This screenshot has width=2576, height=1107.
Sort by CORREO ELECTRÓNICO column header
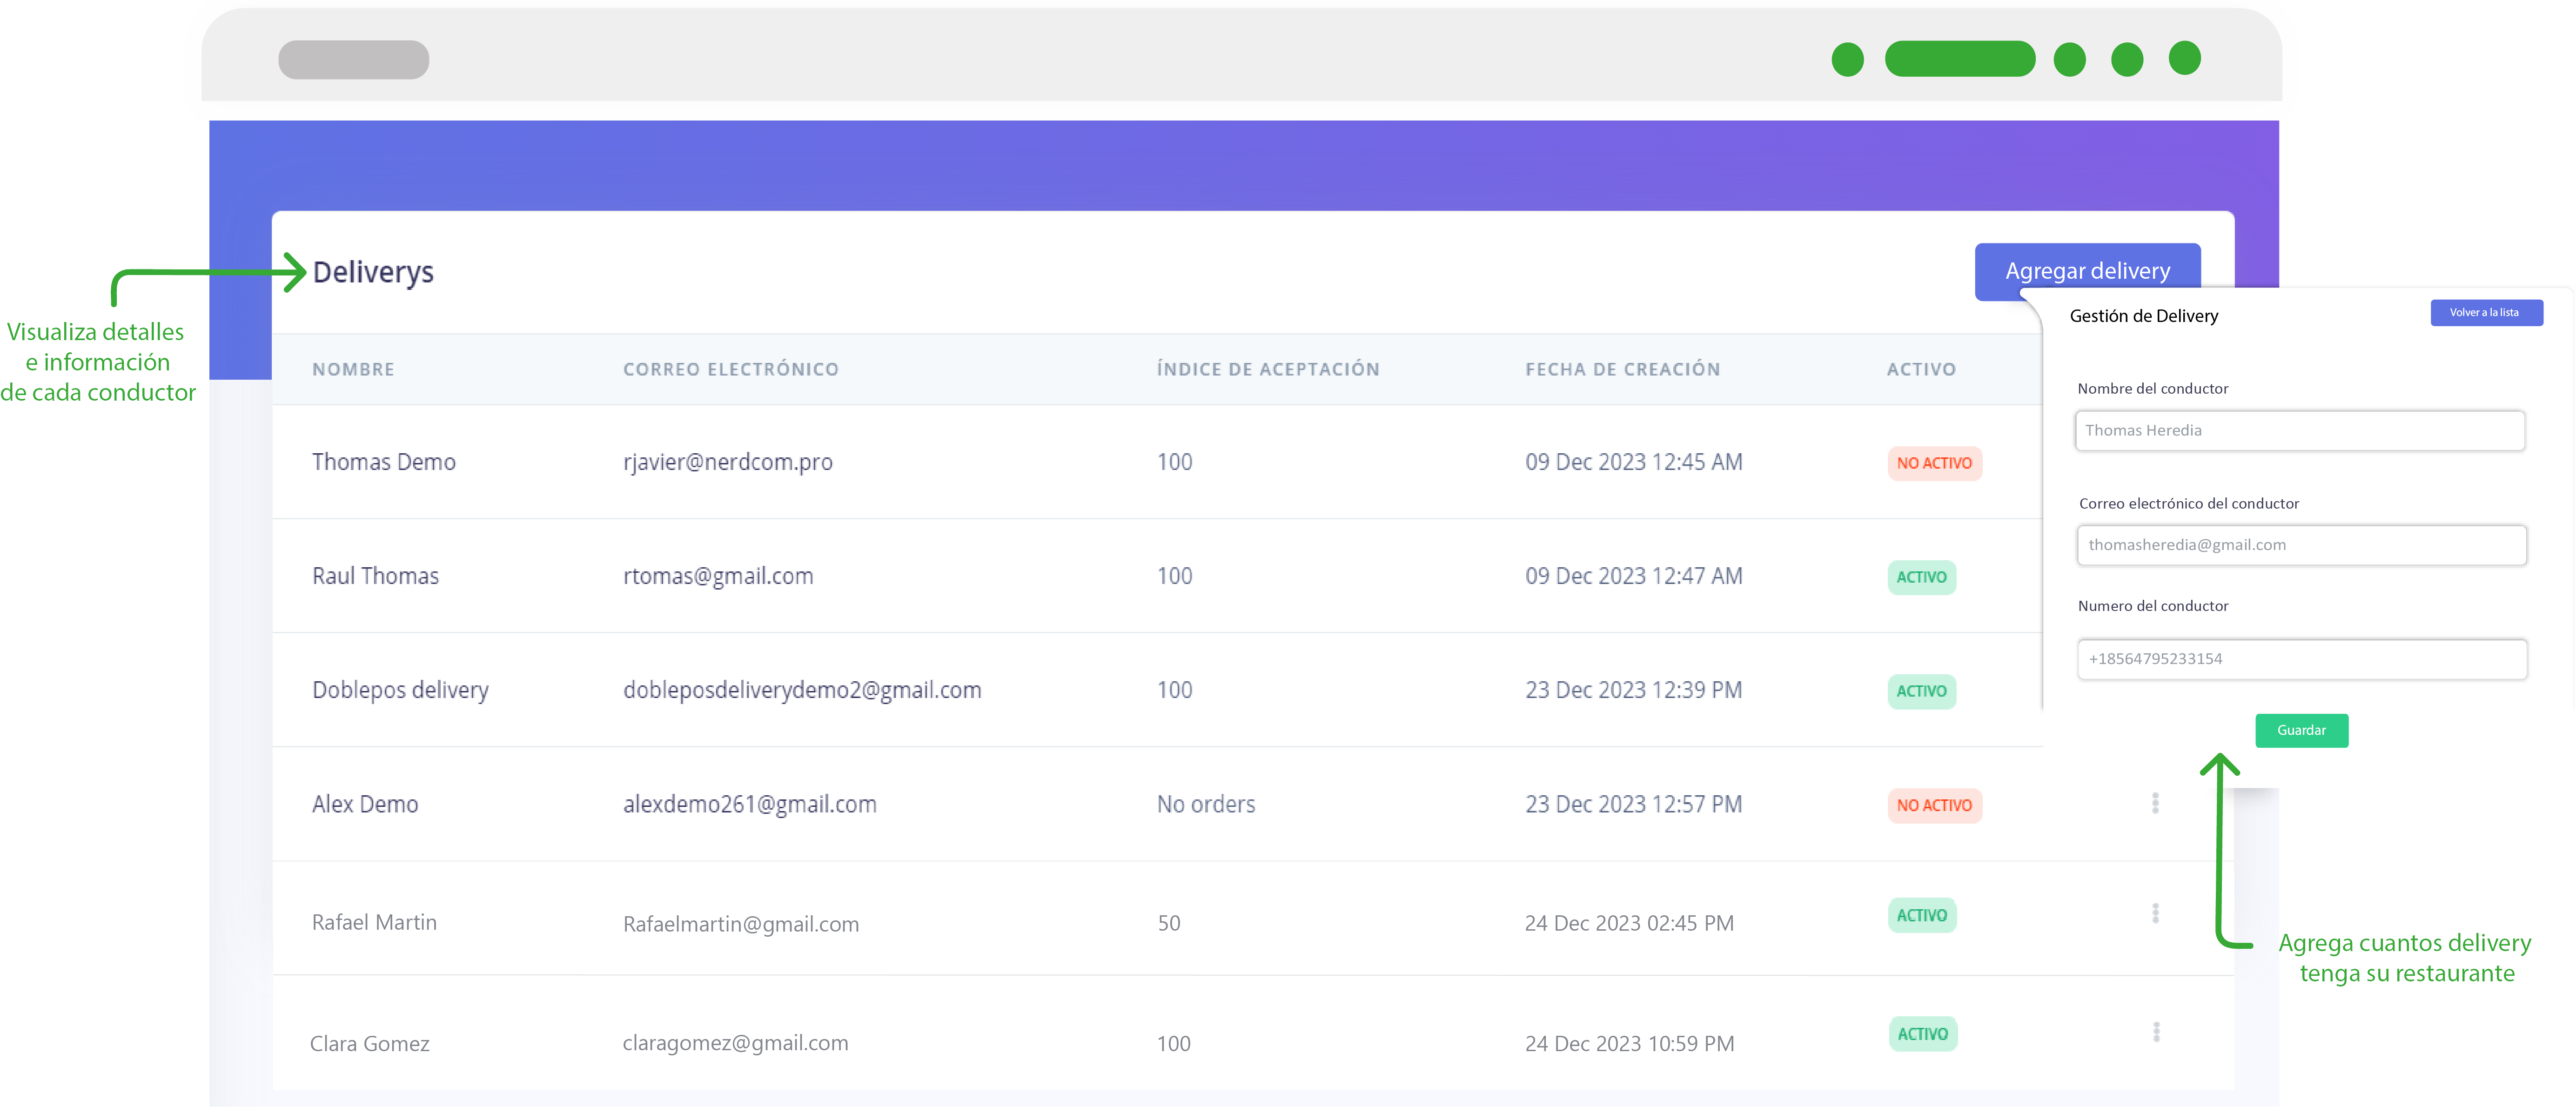coord(731,369)
